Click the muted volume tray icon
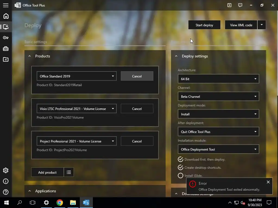This screenshot has height=208, width=278. [243, 203]
